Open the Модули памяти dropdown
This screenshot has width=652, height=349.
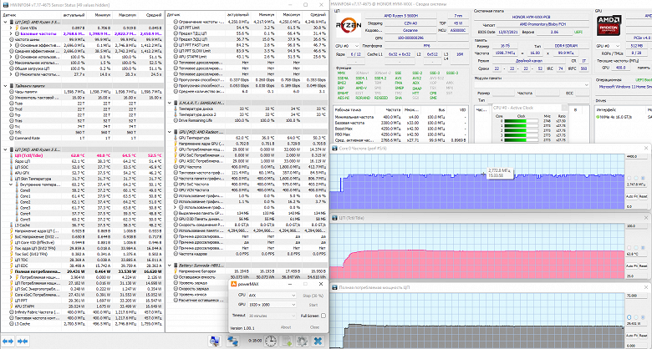point(532,85)
